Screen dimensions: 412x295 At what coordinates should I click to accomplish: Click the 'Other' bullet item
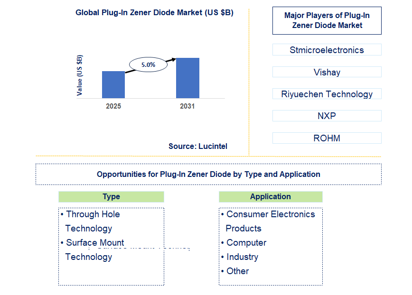coord(235,271)
